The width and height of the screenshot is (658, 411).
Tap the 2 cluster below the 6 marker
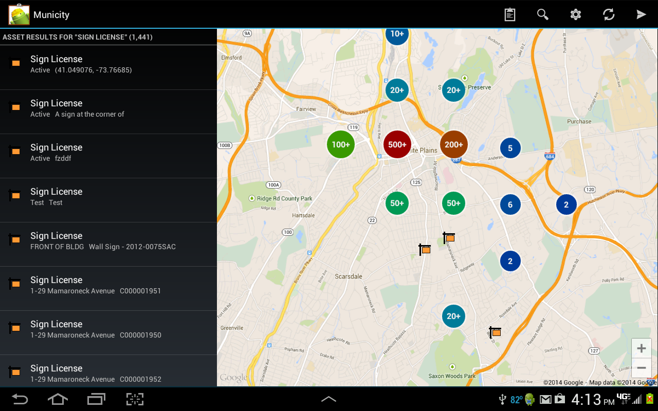(x=510, y=261)
